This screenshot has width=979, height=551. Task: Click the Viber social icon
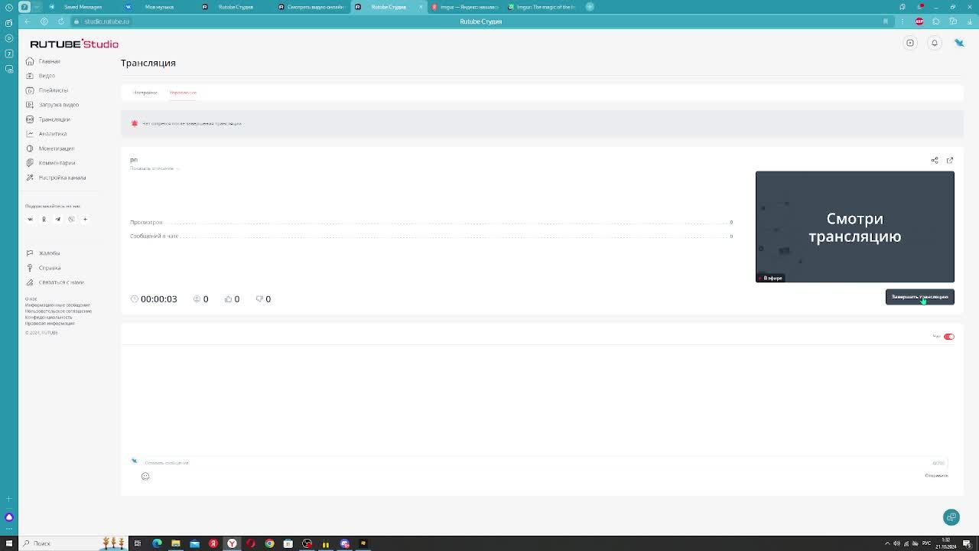71,220
